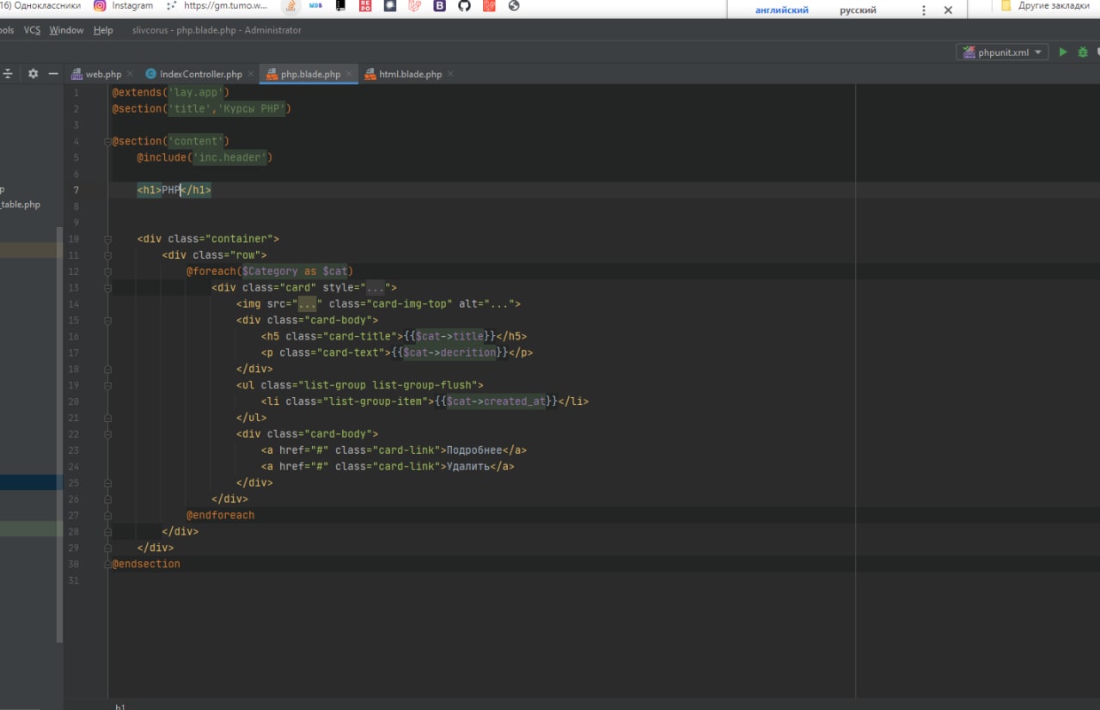
Task: Open the Window menu
Action: (66, 30)
